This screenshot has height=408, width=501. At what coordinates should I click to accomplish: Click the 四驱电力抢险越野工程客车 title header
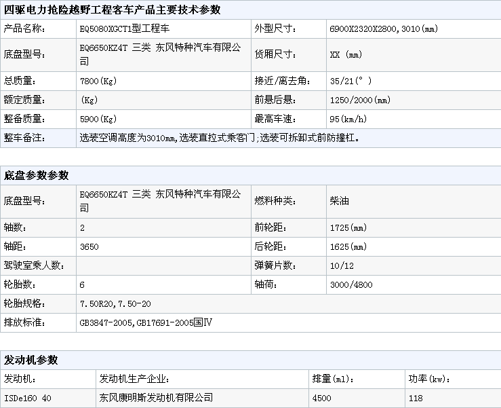pyautogui.click(x=112, y=10)
